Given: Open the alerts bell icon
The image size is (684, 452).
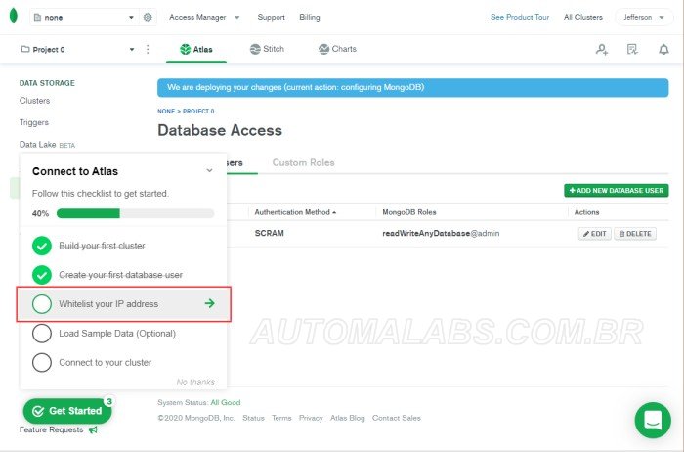Looking at the screenshot, I should coord(663,49).
